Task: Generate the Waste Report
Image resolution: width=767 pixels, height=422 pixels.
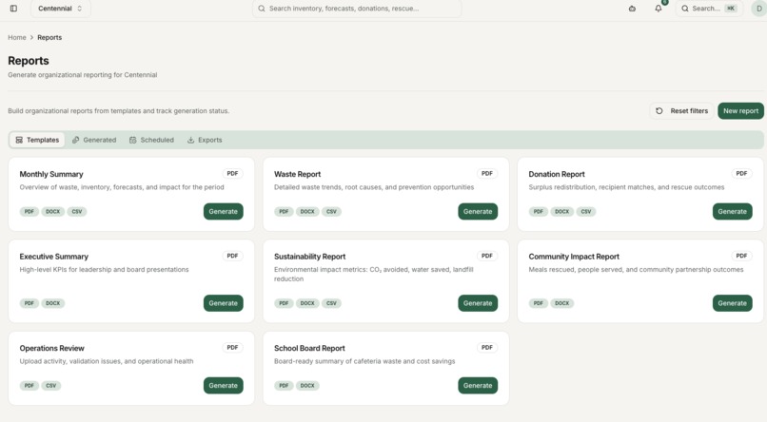Action: (478, 212)
